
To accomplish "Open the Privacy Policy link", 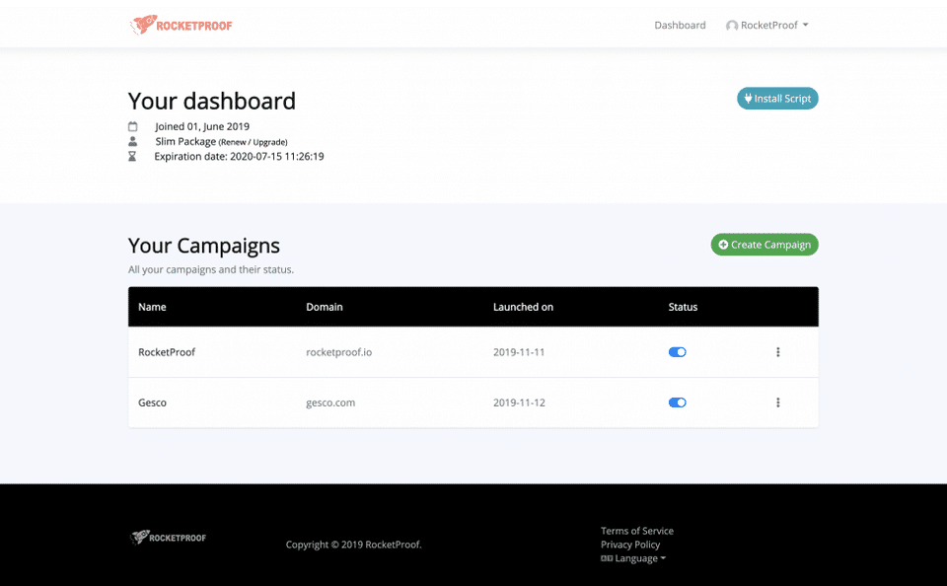I will coord(630,545).
